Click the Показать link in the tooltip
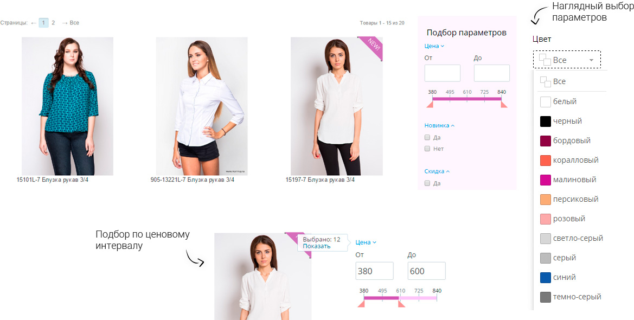 click(x=317, y=246)
